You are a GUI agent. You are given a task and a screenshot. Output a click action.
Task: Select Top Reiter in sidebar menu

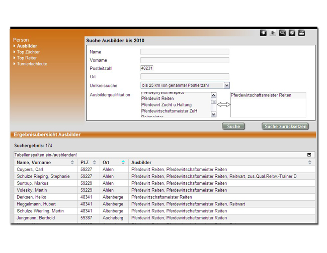point(27,58)
